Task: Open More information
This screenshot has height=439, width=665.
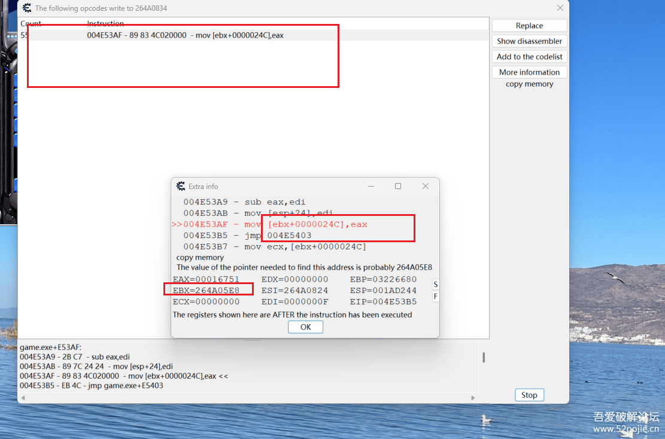Action: click(529, 72)
